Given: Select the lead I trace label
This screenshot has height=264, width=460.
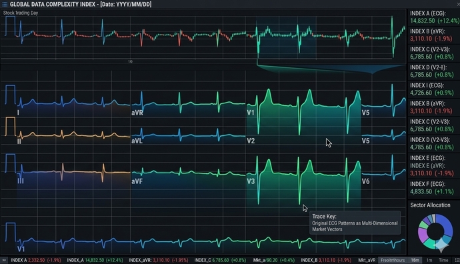Looking at the screenshot, I should click(x=18, y=113).
